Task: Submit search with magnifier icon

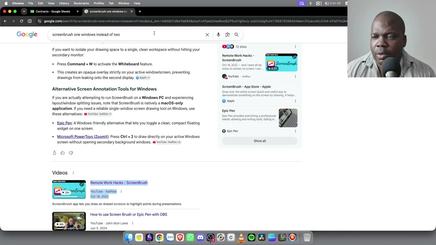Action: [x=236, y=34]
